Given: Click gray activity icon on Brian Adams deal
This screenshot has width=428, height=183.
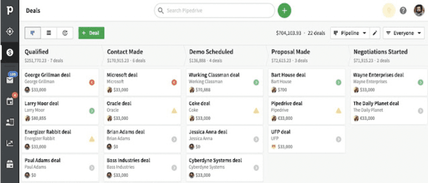Looking at the screenshot, I should 174,139.
